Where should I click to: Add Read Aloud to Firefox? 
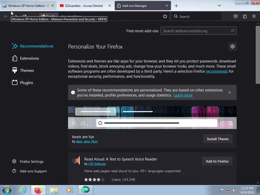[x=217, y=161]
